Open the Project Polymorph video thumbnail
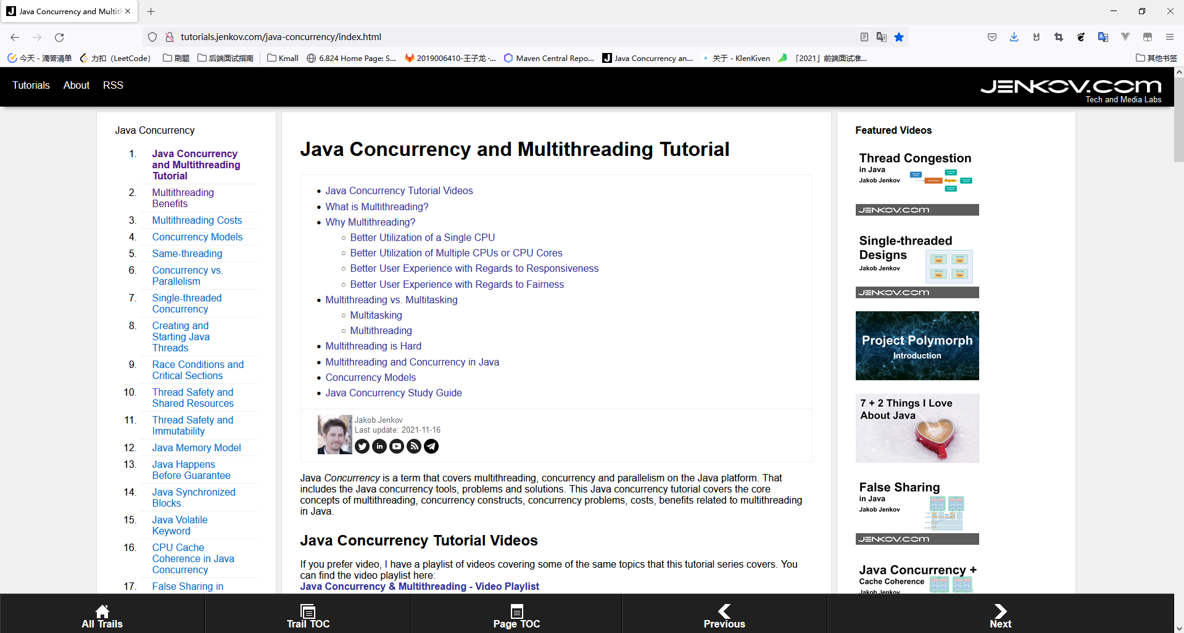This screenshot has height=633, width=1184. click(917, 345)
